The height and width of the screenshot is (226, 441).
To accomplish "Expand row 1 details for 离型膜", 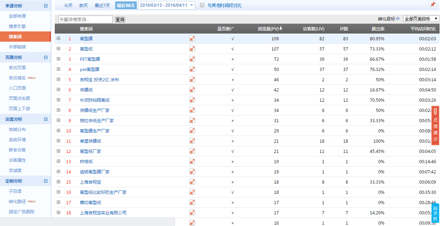I will (59, 38).
